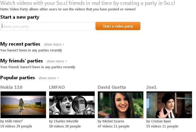Click the My friends' parties heading
The height and width of the screenshot is (132, 196).
(x=22, y=61)
